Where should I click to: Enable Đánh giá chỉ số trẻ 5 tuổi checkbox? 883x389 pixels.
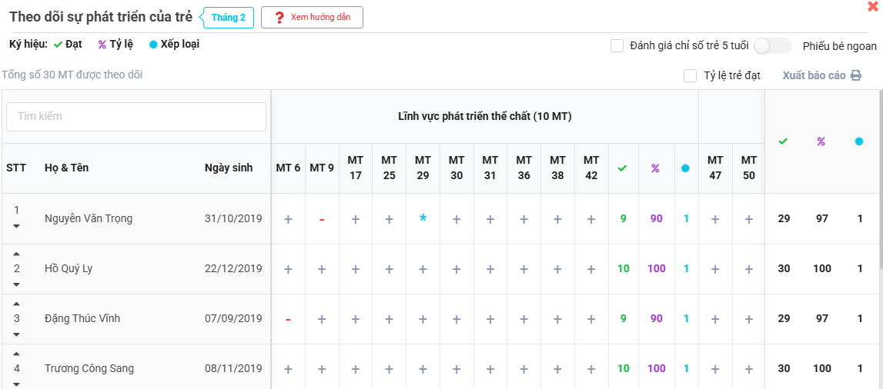pyautogui.click(x=617, y=45)
